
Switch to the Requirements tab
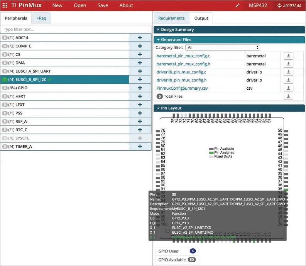pyautogui.click(x=171, y=18)
